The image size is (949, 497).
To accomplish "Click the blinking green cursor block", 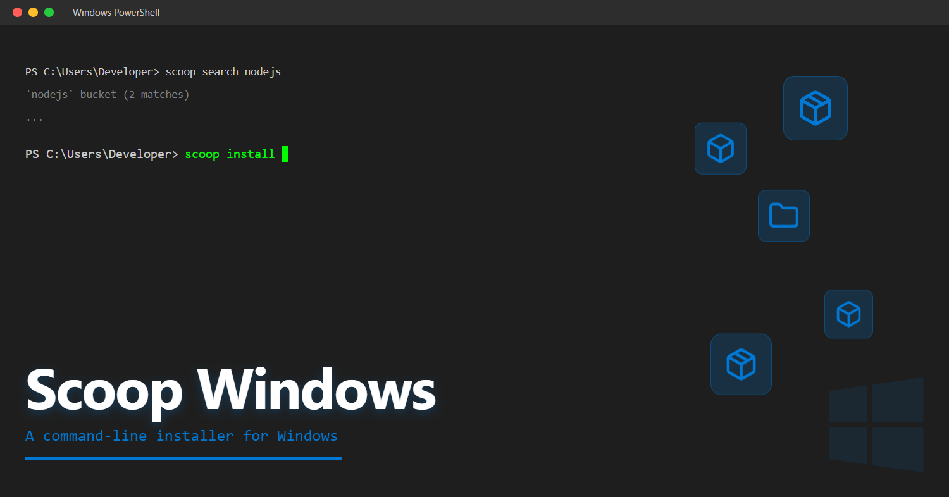I will pyautogui.click(x=285, y=154).
